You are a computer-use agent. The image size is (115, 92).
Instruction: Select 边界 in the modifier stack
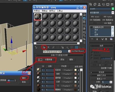point(96,35)
